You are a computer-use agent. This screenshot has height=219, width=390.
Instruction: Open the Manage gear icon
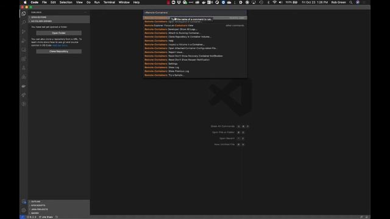coord(24,210)
